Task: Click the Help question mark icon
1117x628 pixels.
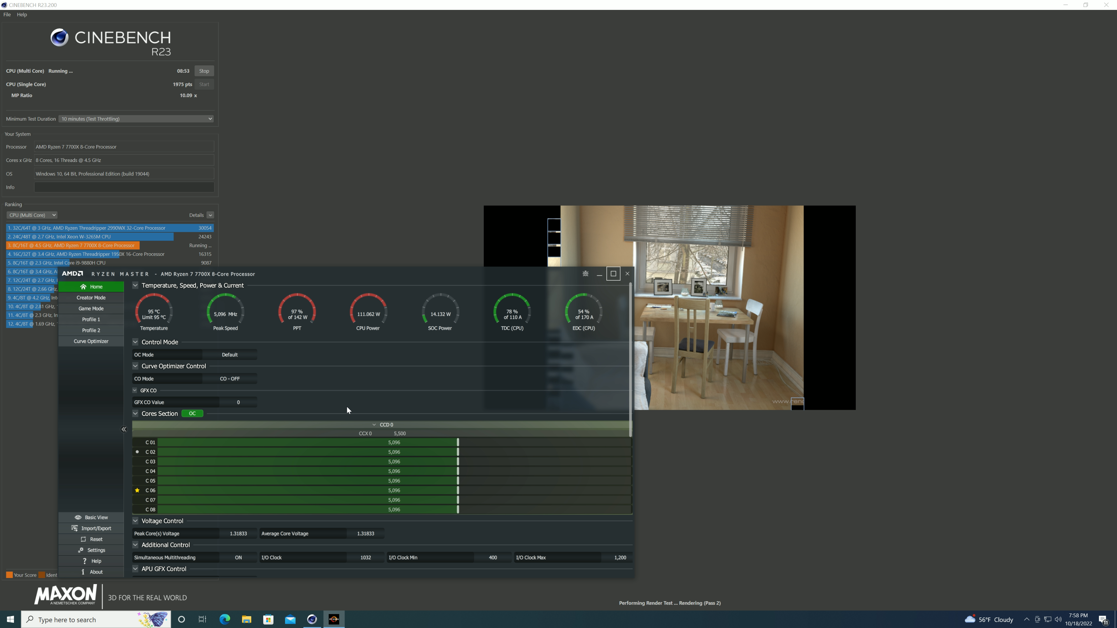Action: [85, 561]
